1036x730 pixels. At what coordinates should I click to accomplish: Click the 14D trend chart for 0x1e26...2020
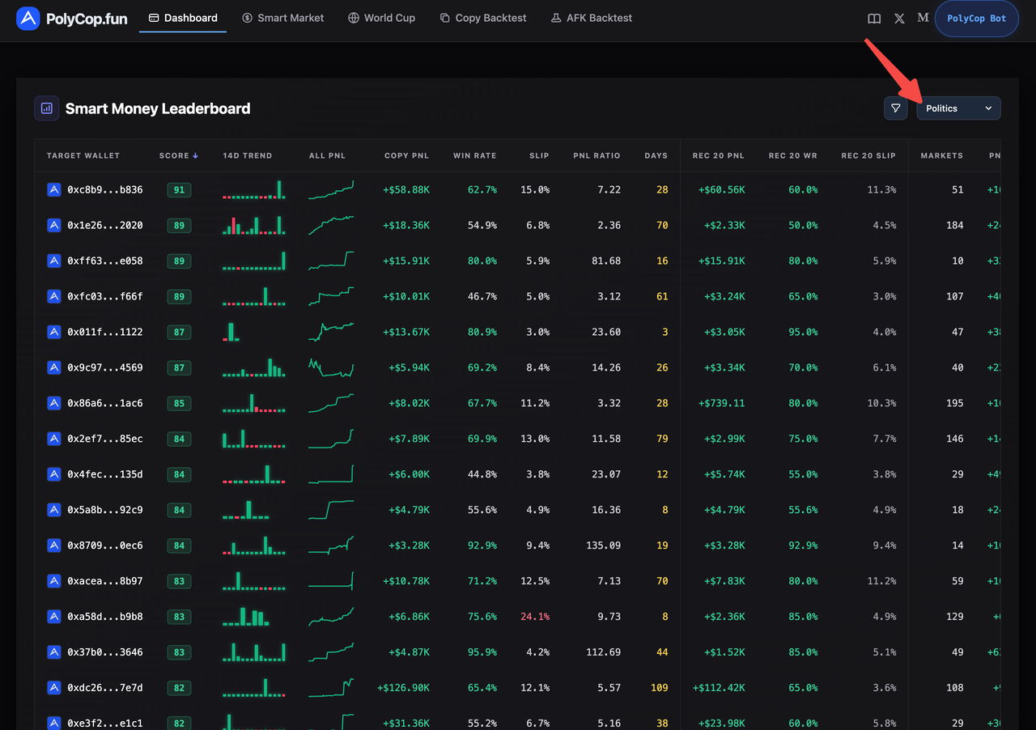(x=254, y=225)
